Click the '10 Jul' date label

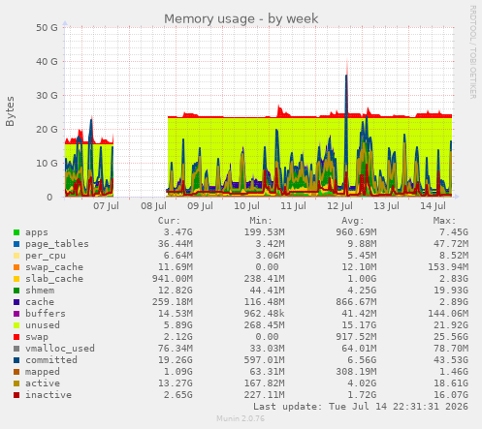(246, 206)
